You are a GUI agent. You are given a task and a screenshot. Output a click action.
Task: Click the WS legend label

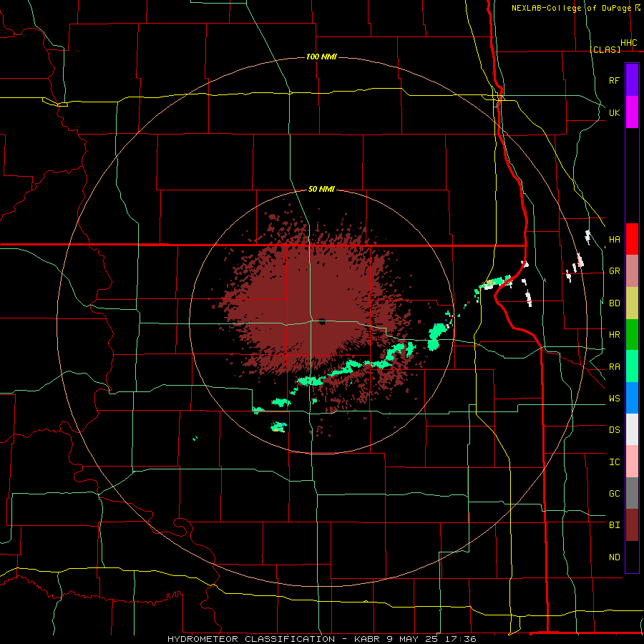tap(614, 399)
